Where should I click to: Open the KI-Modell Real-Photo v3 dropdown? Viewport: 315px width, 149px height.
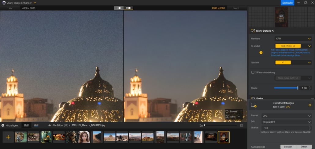[293, 46]
